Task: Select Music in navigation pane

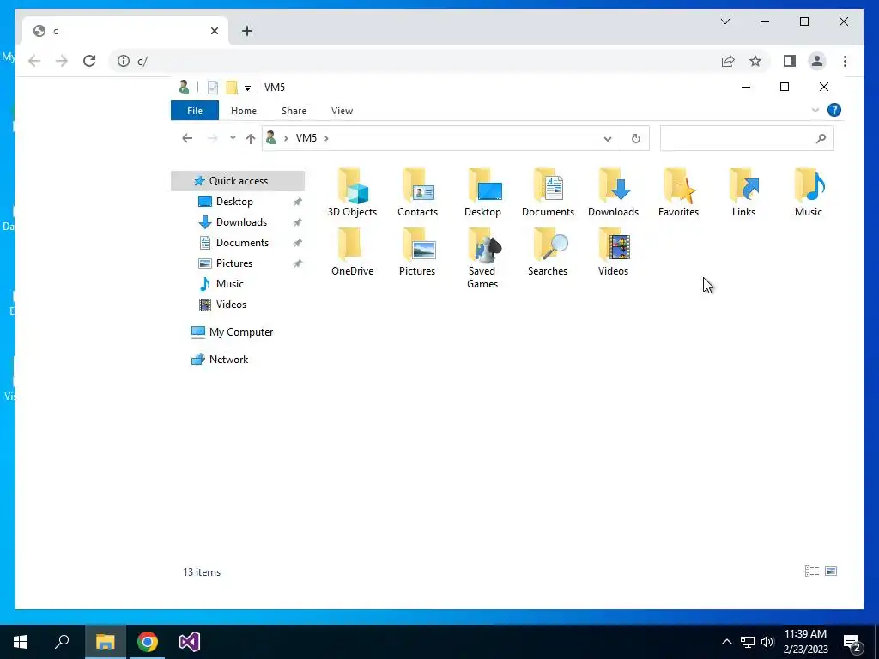Action: 230,283
